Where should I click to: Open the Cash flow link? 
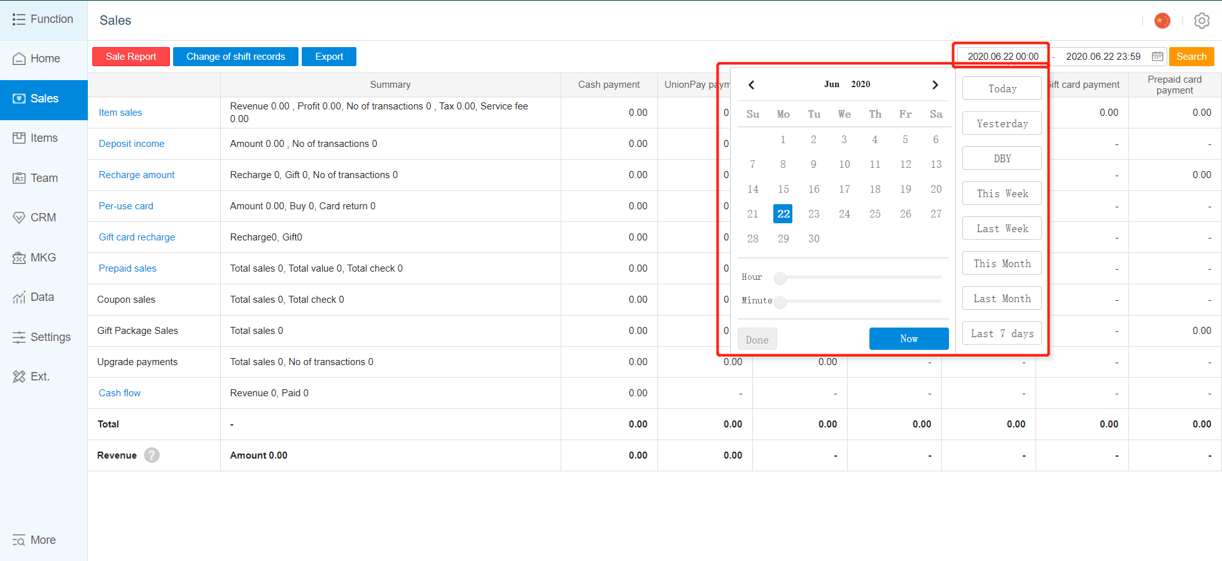120,393
